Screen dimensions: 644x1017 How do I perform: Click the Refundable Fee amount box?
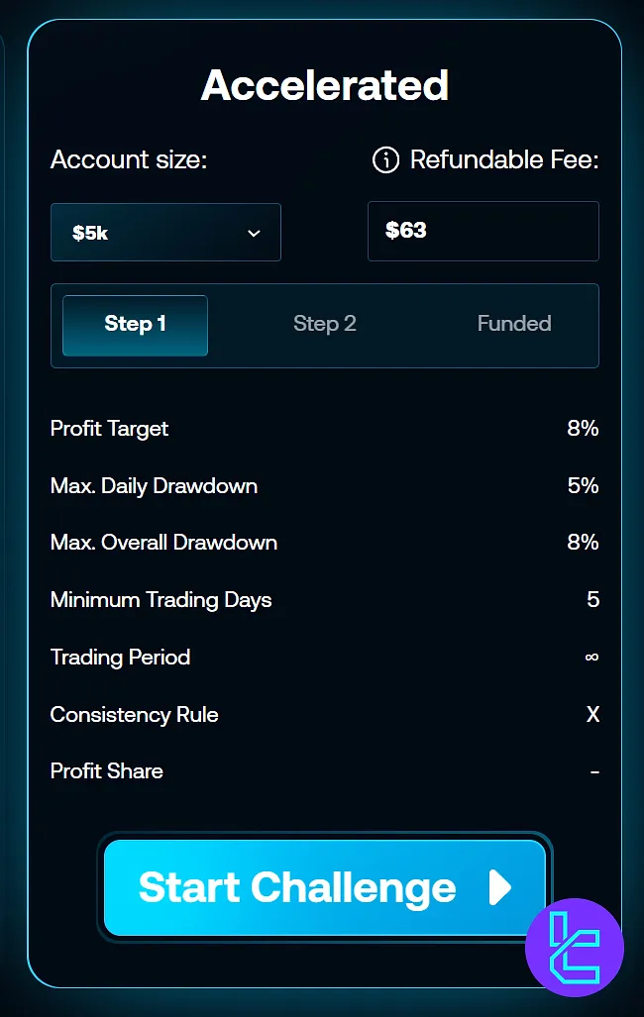pos(483,231)
